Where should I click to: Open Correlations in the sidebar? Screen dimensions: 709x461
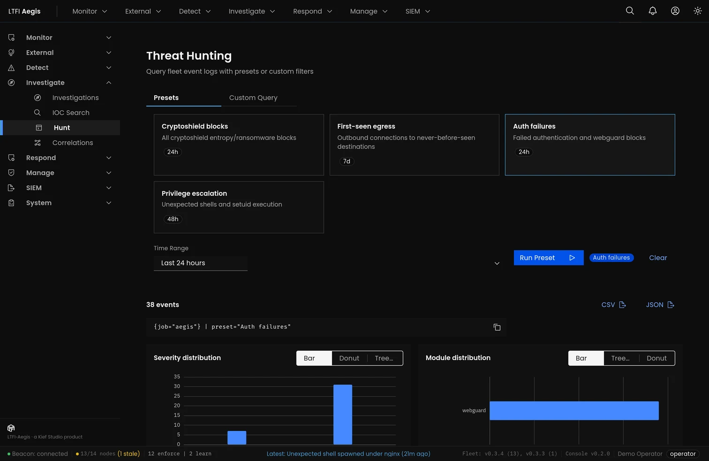73,143
